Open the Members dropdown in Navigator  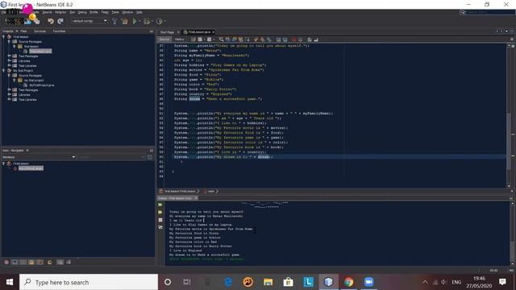[39, 157]
